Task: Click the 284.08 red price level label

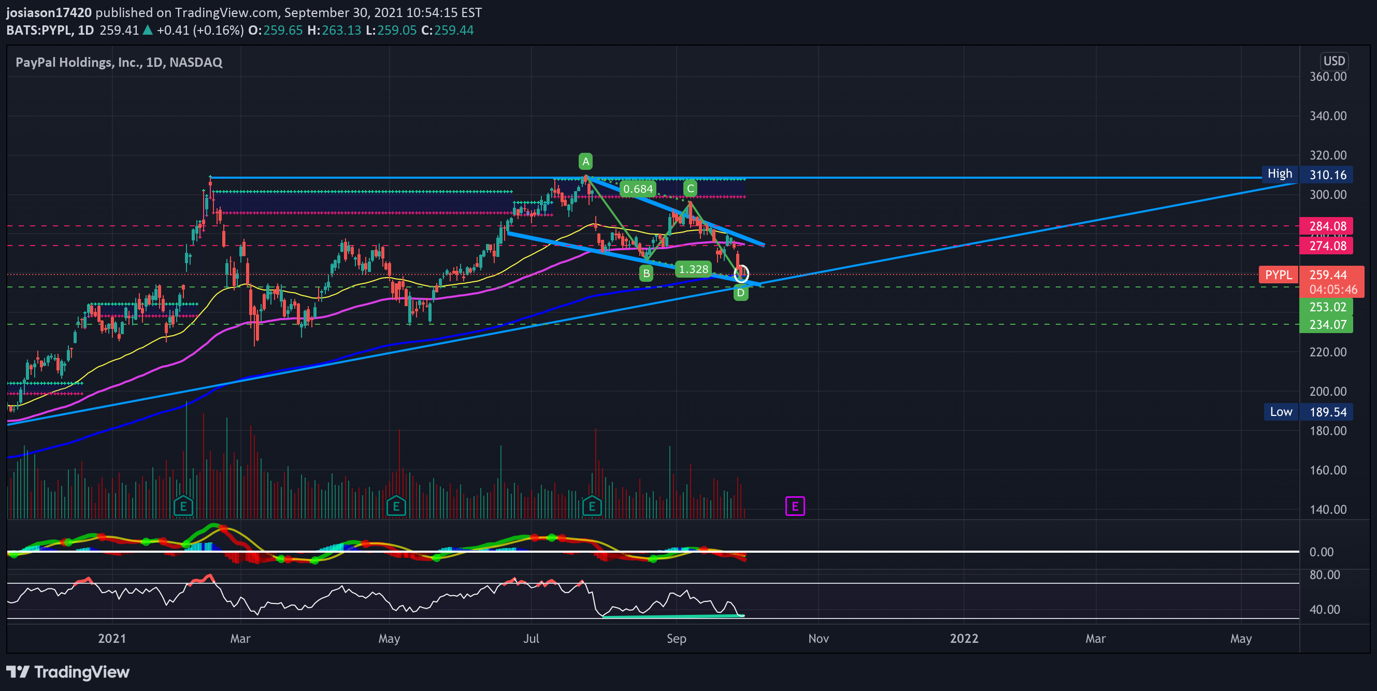Action: 1326,225
